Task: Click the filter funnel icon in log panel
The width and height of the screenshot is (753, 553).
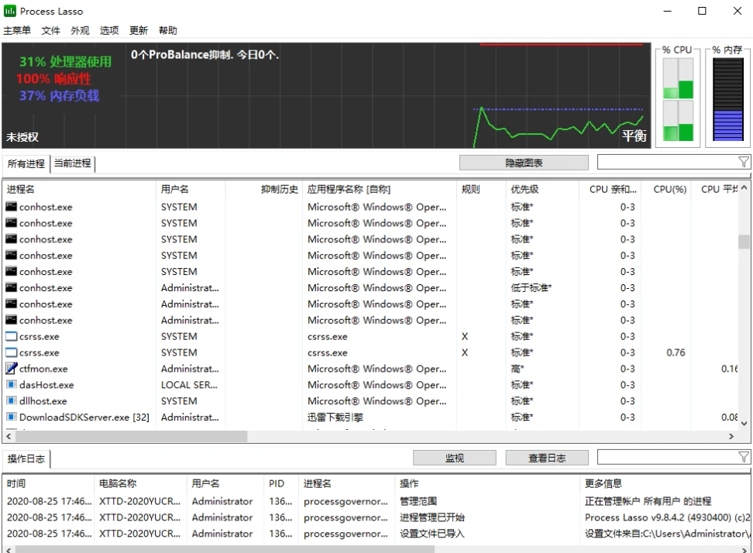Action: click(744, 458)
